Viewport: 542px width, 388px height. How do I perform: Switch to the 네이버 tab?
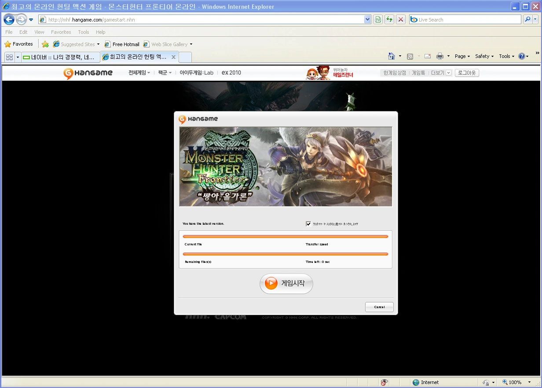(x=61, y=57)
